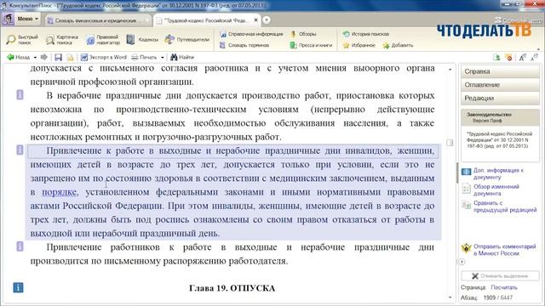Close the Трудовой кодекс tab
Viewport: 545px width, 306px height.
(255, 20)
